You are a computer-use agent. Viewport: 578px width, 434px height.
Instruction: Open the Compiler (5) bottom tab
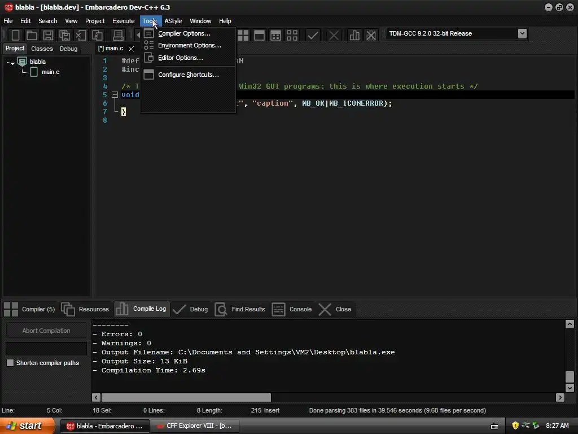point(29,309)
